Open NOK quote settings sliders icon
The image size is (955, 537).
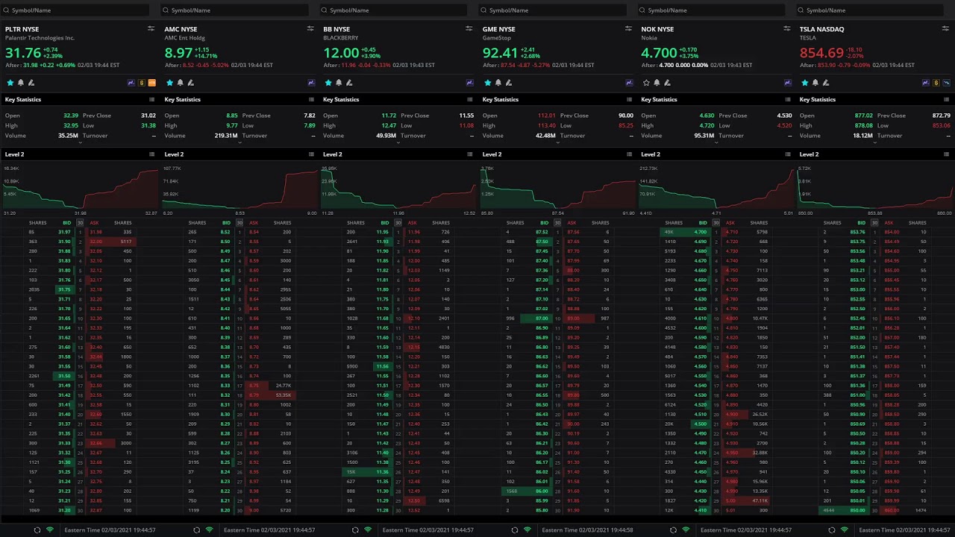pyautogui.click(x=787, y=28)
